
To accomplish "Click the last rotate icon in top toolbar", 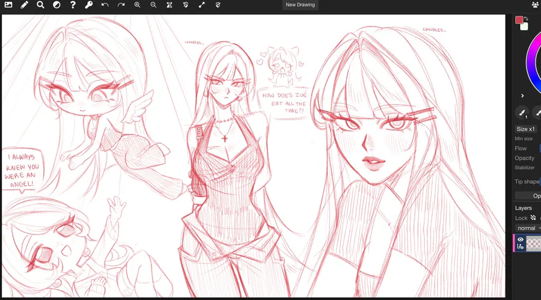I will 218,5.
